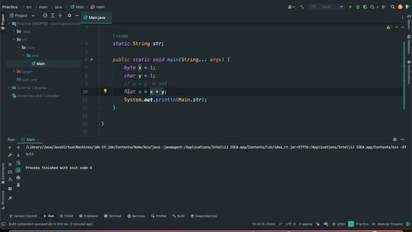This screenshot has height=232, width=412.
Task: Expand External Libraries node
Action: (x=9, y=88)
